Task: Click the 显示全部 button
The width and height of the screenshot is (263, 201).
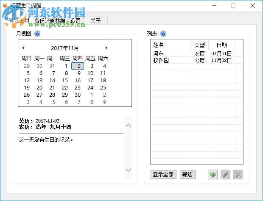Action: 163,175
